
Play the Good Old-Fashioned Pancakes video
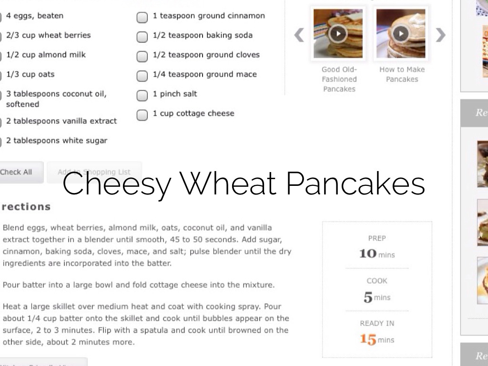pos(338,33)
